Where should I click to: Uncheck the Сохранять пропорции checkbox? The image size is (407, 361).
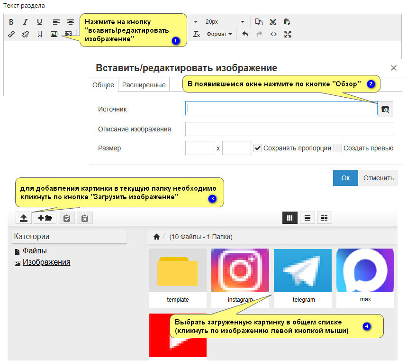point(258,148)
